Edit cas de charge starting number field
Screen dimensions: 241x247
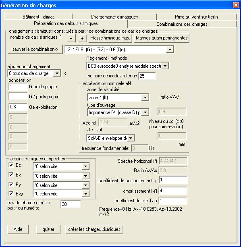(x=71, y=204)
